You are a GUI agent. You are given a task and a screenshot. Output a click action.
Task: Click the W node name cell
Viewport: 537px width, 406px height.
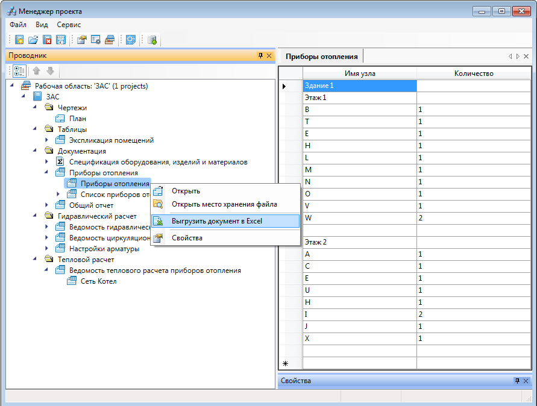(360, 217)
